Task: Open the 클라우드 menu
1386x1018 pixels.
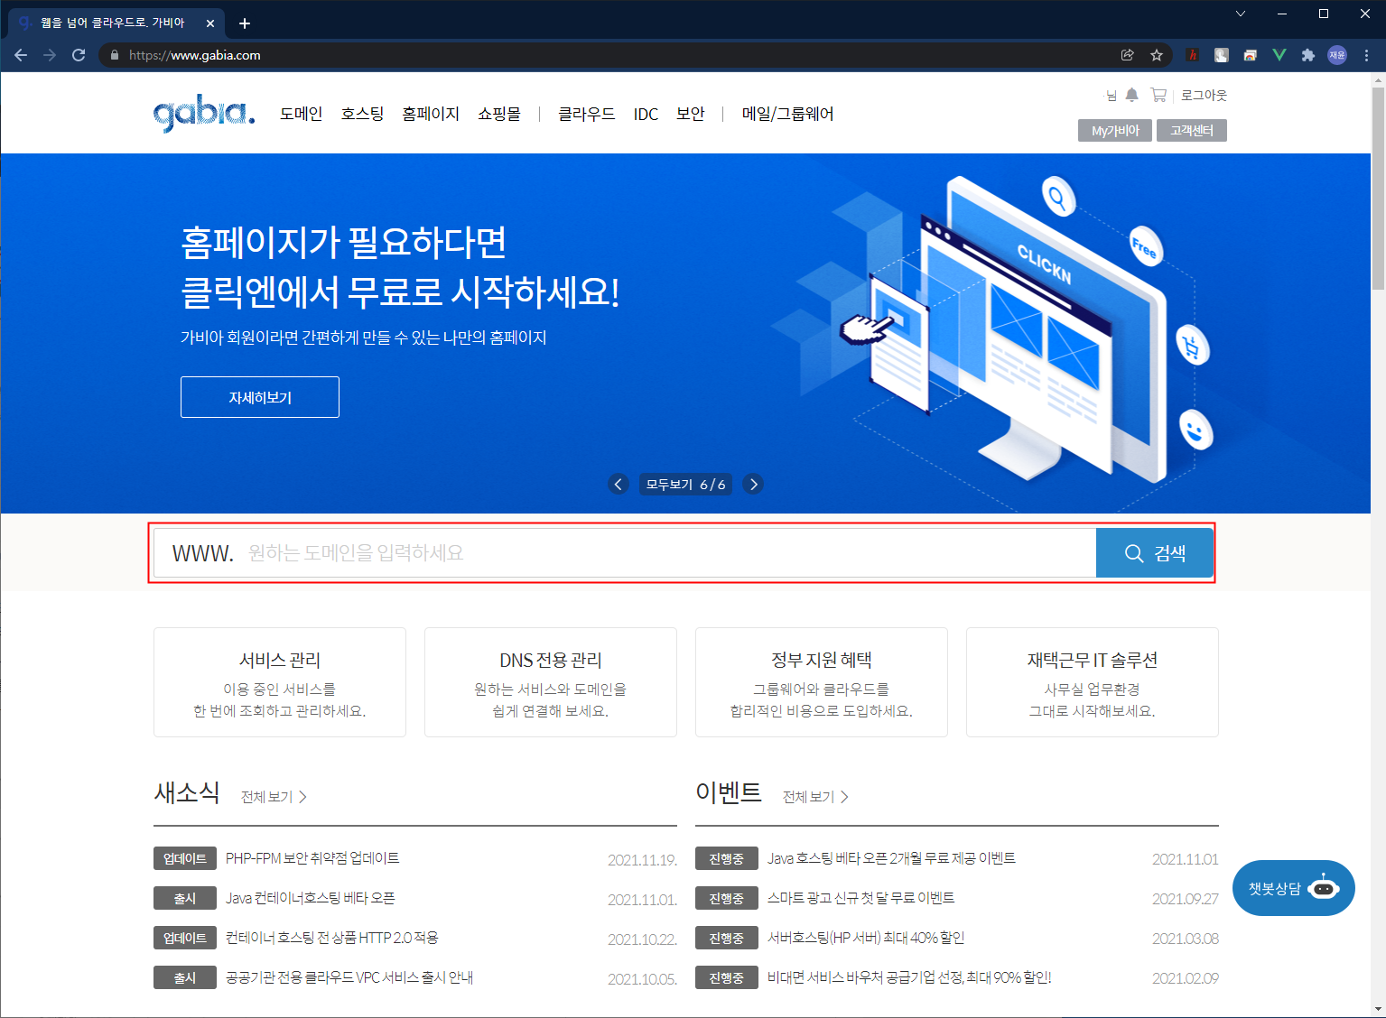Action: click(x=587, y=114)
